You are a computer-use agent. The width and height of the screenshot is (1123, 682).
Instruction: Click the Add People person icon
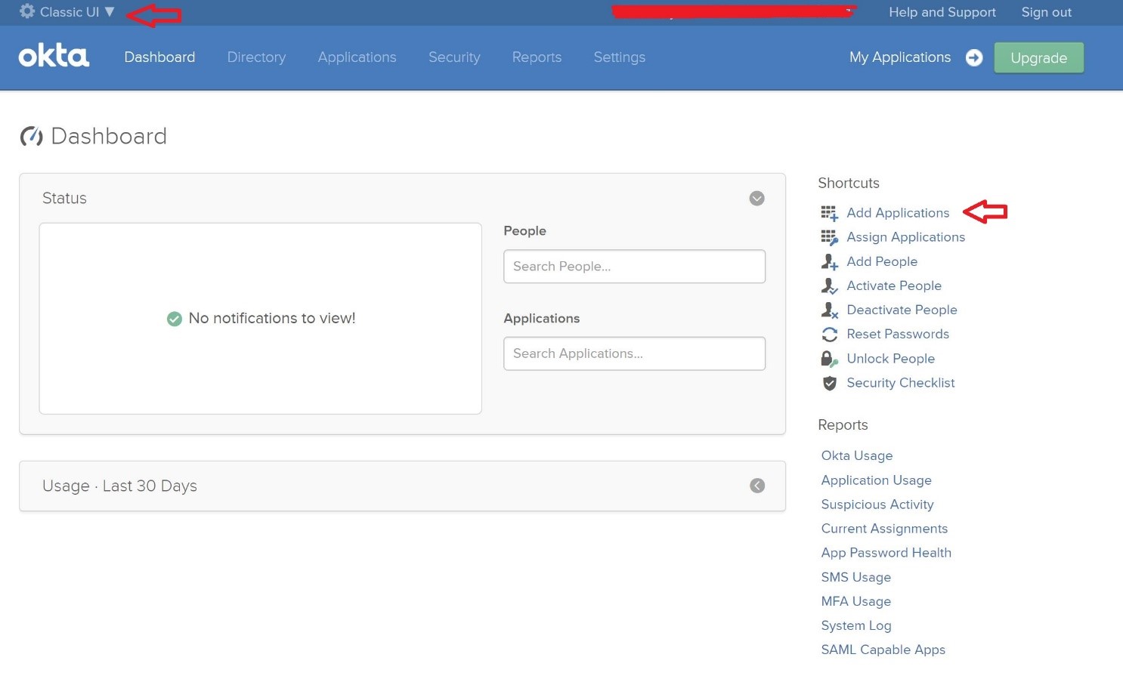(x=829, y=261)
